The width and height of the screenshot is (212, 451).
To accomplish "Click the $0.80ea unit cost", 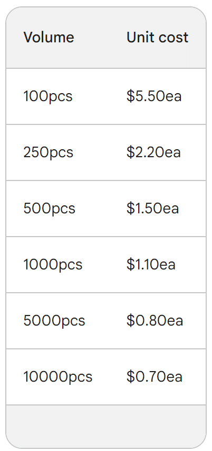I will (155, 321).
